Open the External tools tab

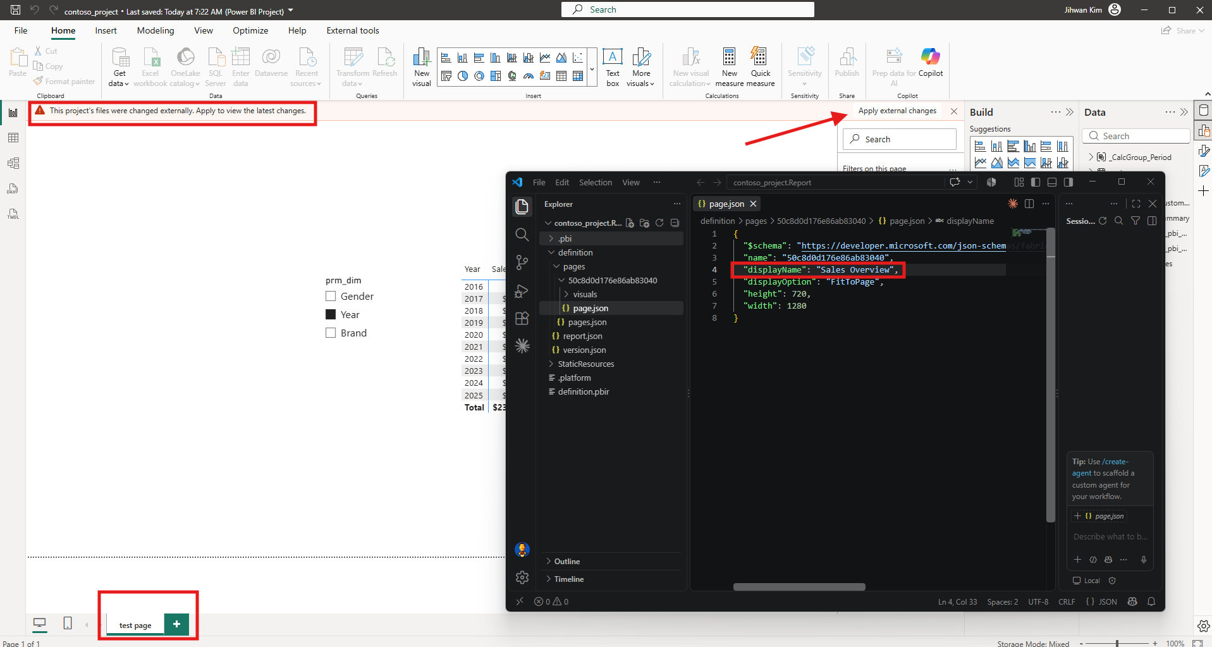[x=353, y=30]
